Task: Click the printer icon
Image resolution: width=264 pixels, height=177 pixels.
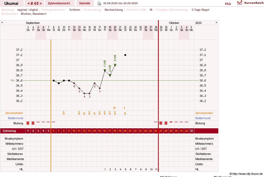Action: click(x=99, y=3)
